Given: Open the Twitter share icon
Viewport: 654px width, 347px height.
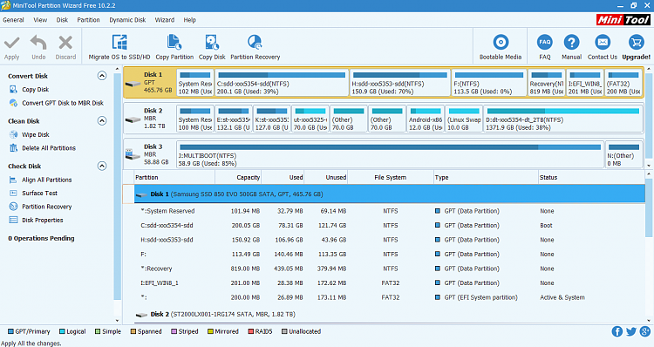Looking at the screenshot, I should click(x=631, y=331).
